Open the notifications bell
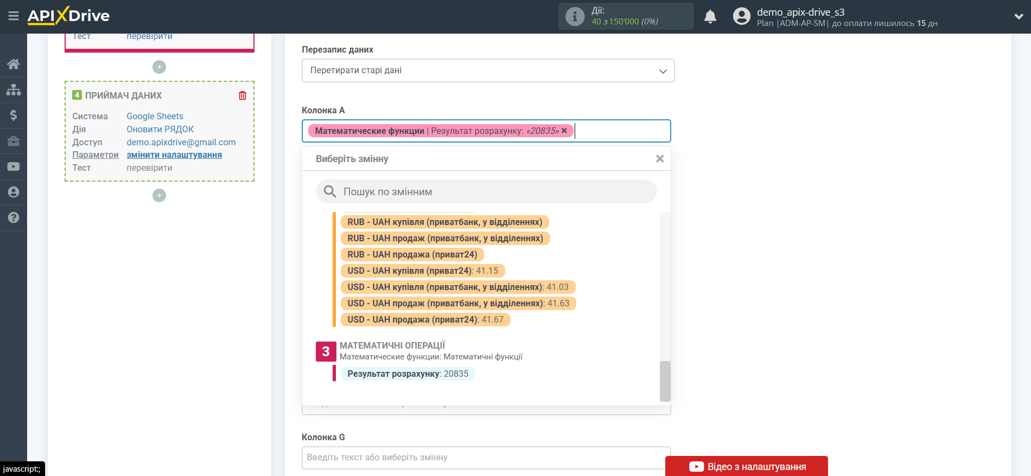This screenshot has width=1031, height=476. tap(710, 17)
